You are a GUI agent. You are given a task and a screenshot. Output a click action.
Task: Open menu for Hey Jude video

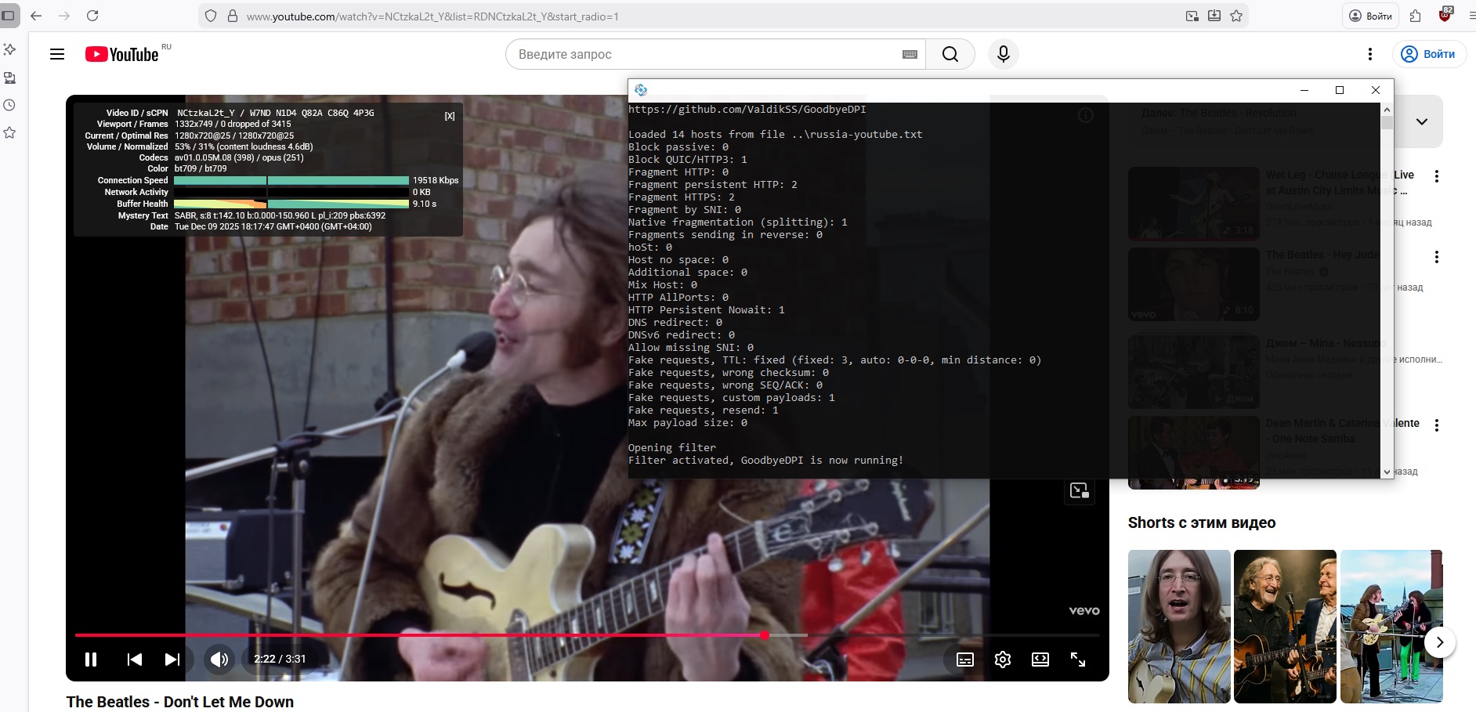coord(1436,257)
